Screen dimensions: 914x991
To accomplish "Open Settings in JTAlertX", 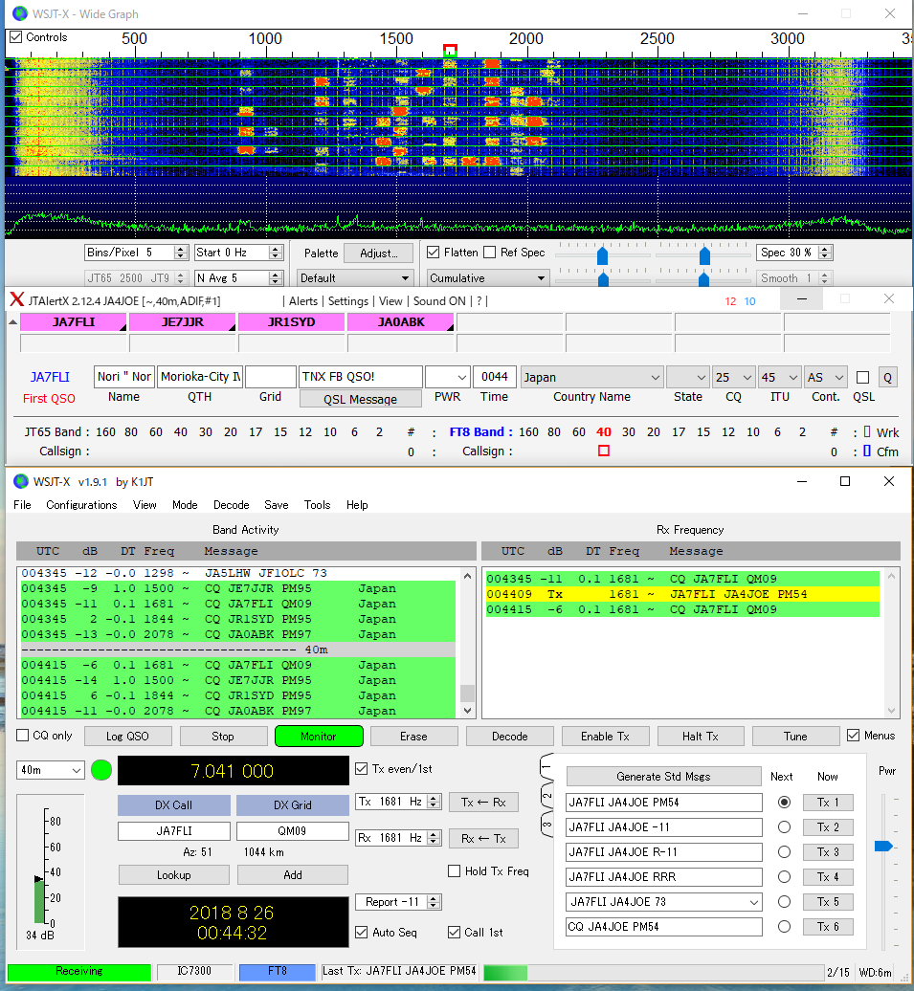I will 347,301.
